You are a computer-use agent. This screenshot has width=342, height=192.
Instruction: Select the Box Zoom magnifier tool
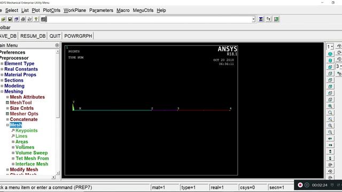pyautogui.click(x=330, y=113)
